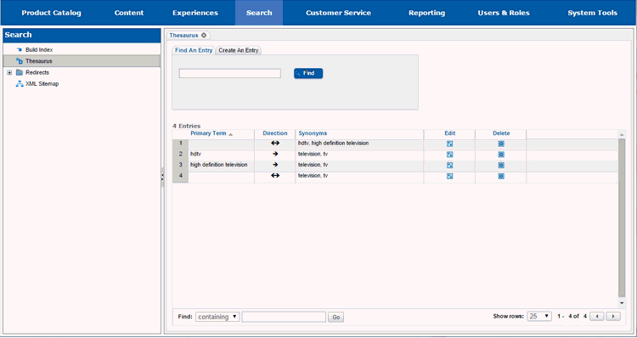Click the bottom Find filter text field
Viewport: 637px width, 338px height.
click(x=284, y=317)
